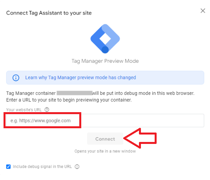The height and width of the screenshot is (180, 210).
Task: Click the Tag Manager container description text
Action: [x=100, y=93]
